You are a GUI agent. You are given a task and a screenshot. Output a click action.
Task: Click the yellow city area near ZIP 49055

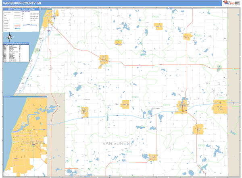[187, 36]
